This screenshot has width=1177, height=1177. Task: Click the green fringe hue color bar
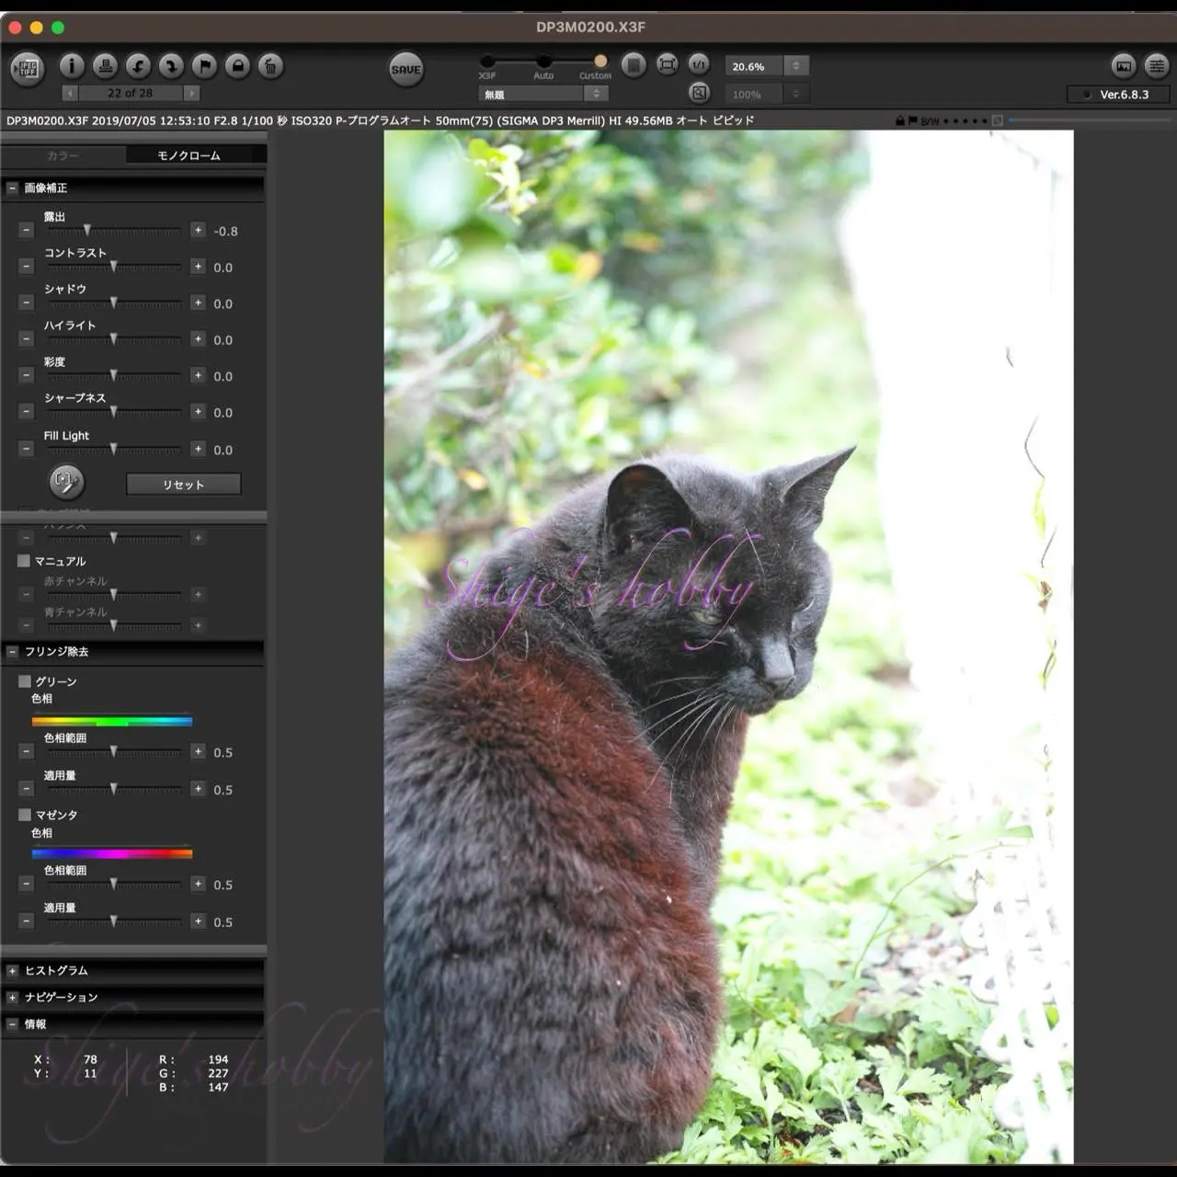(x=112, y=722)
